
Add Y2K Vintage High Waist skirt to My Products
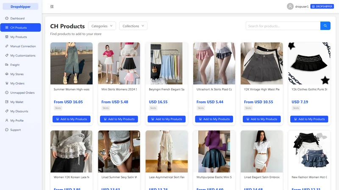click(261, 119)
